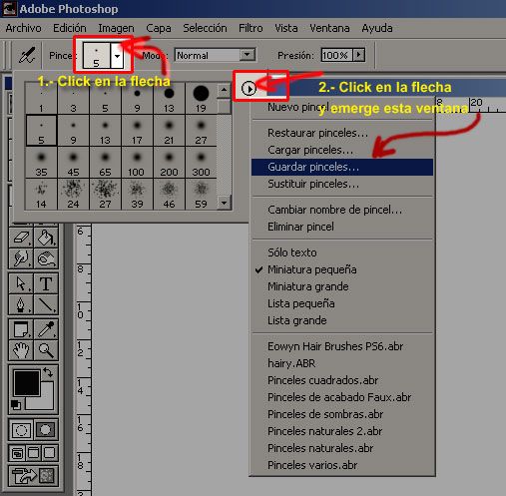Open the Presión slider arrow
Viewport: 506px width, 496px height.
pos(358,55)
